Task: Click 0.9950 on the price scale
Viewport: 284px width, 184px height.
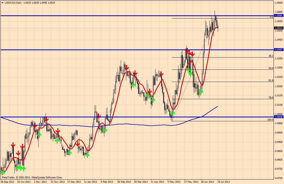Action: click(279, 133)
